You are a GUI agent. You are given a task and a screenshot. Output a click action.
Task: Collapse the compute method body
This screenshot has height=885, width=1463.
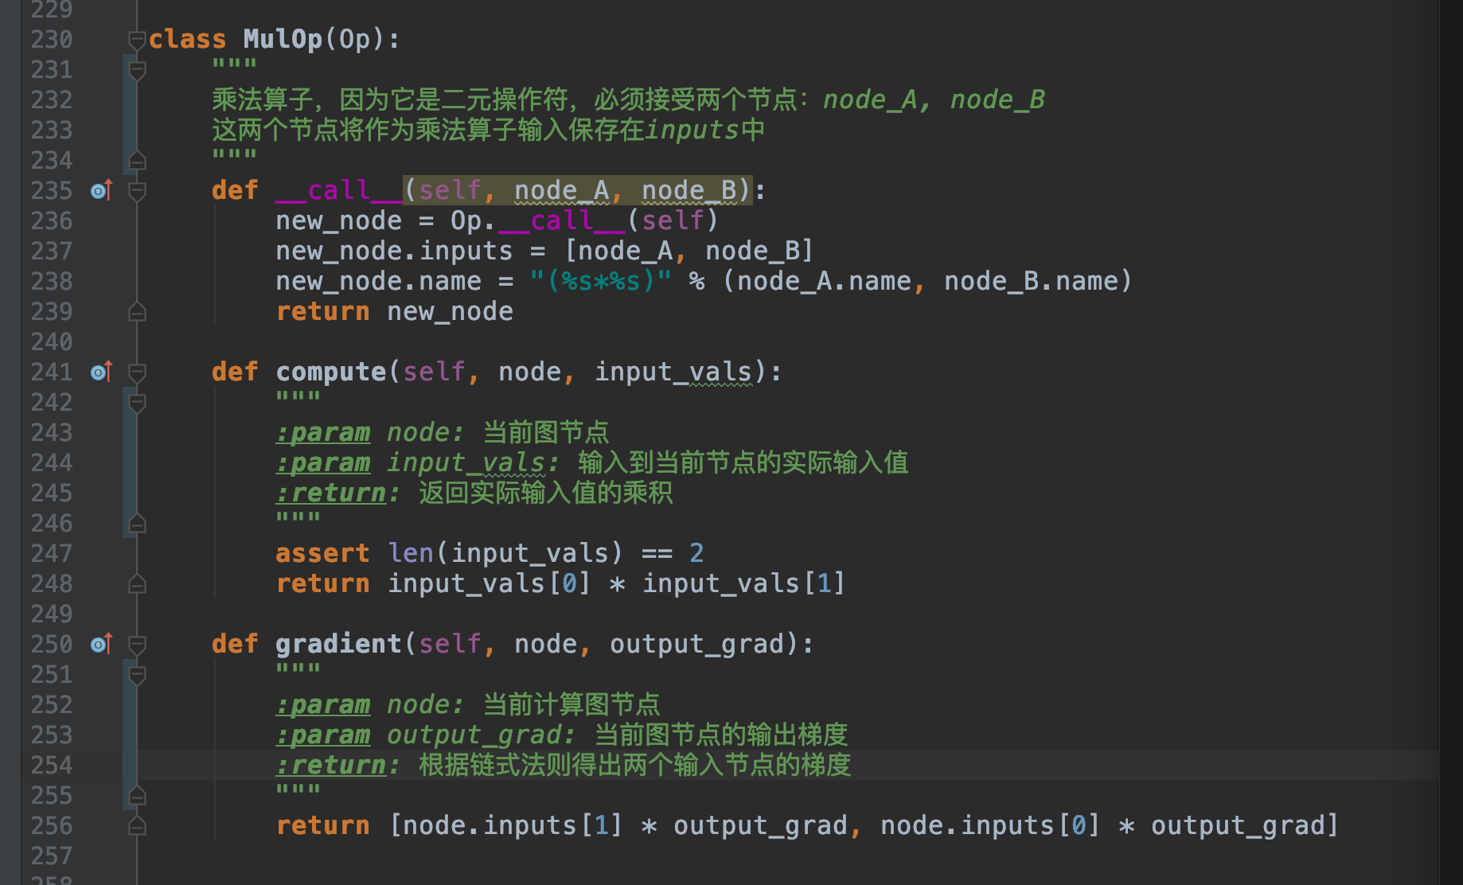pos(137,371)
